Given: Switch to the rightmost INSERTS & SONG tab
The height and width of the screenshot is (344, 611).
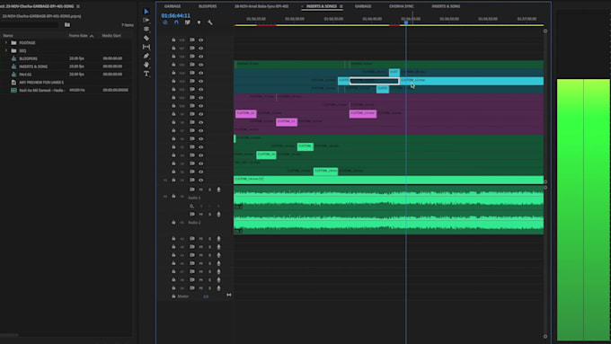Looking at the screenshot, I should pyautogui.click(x=446, y=6).
